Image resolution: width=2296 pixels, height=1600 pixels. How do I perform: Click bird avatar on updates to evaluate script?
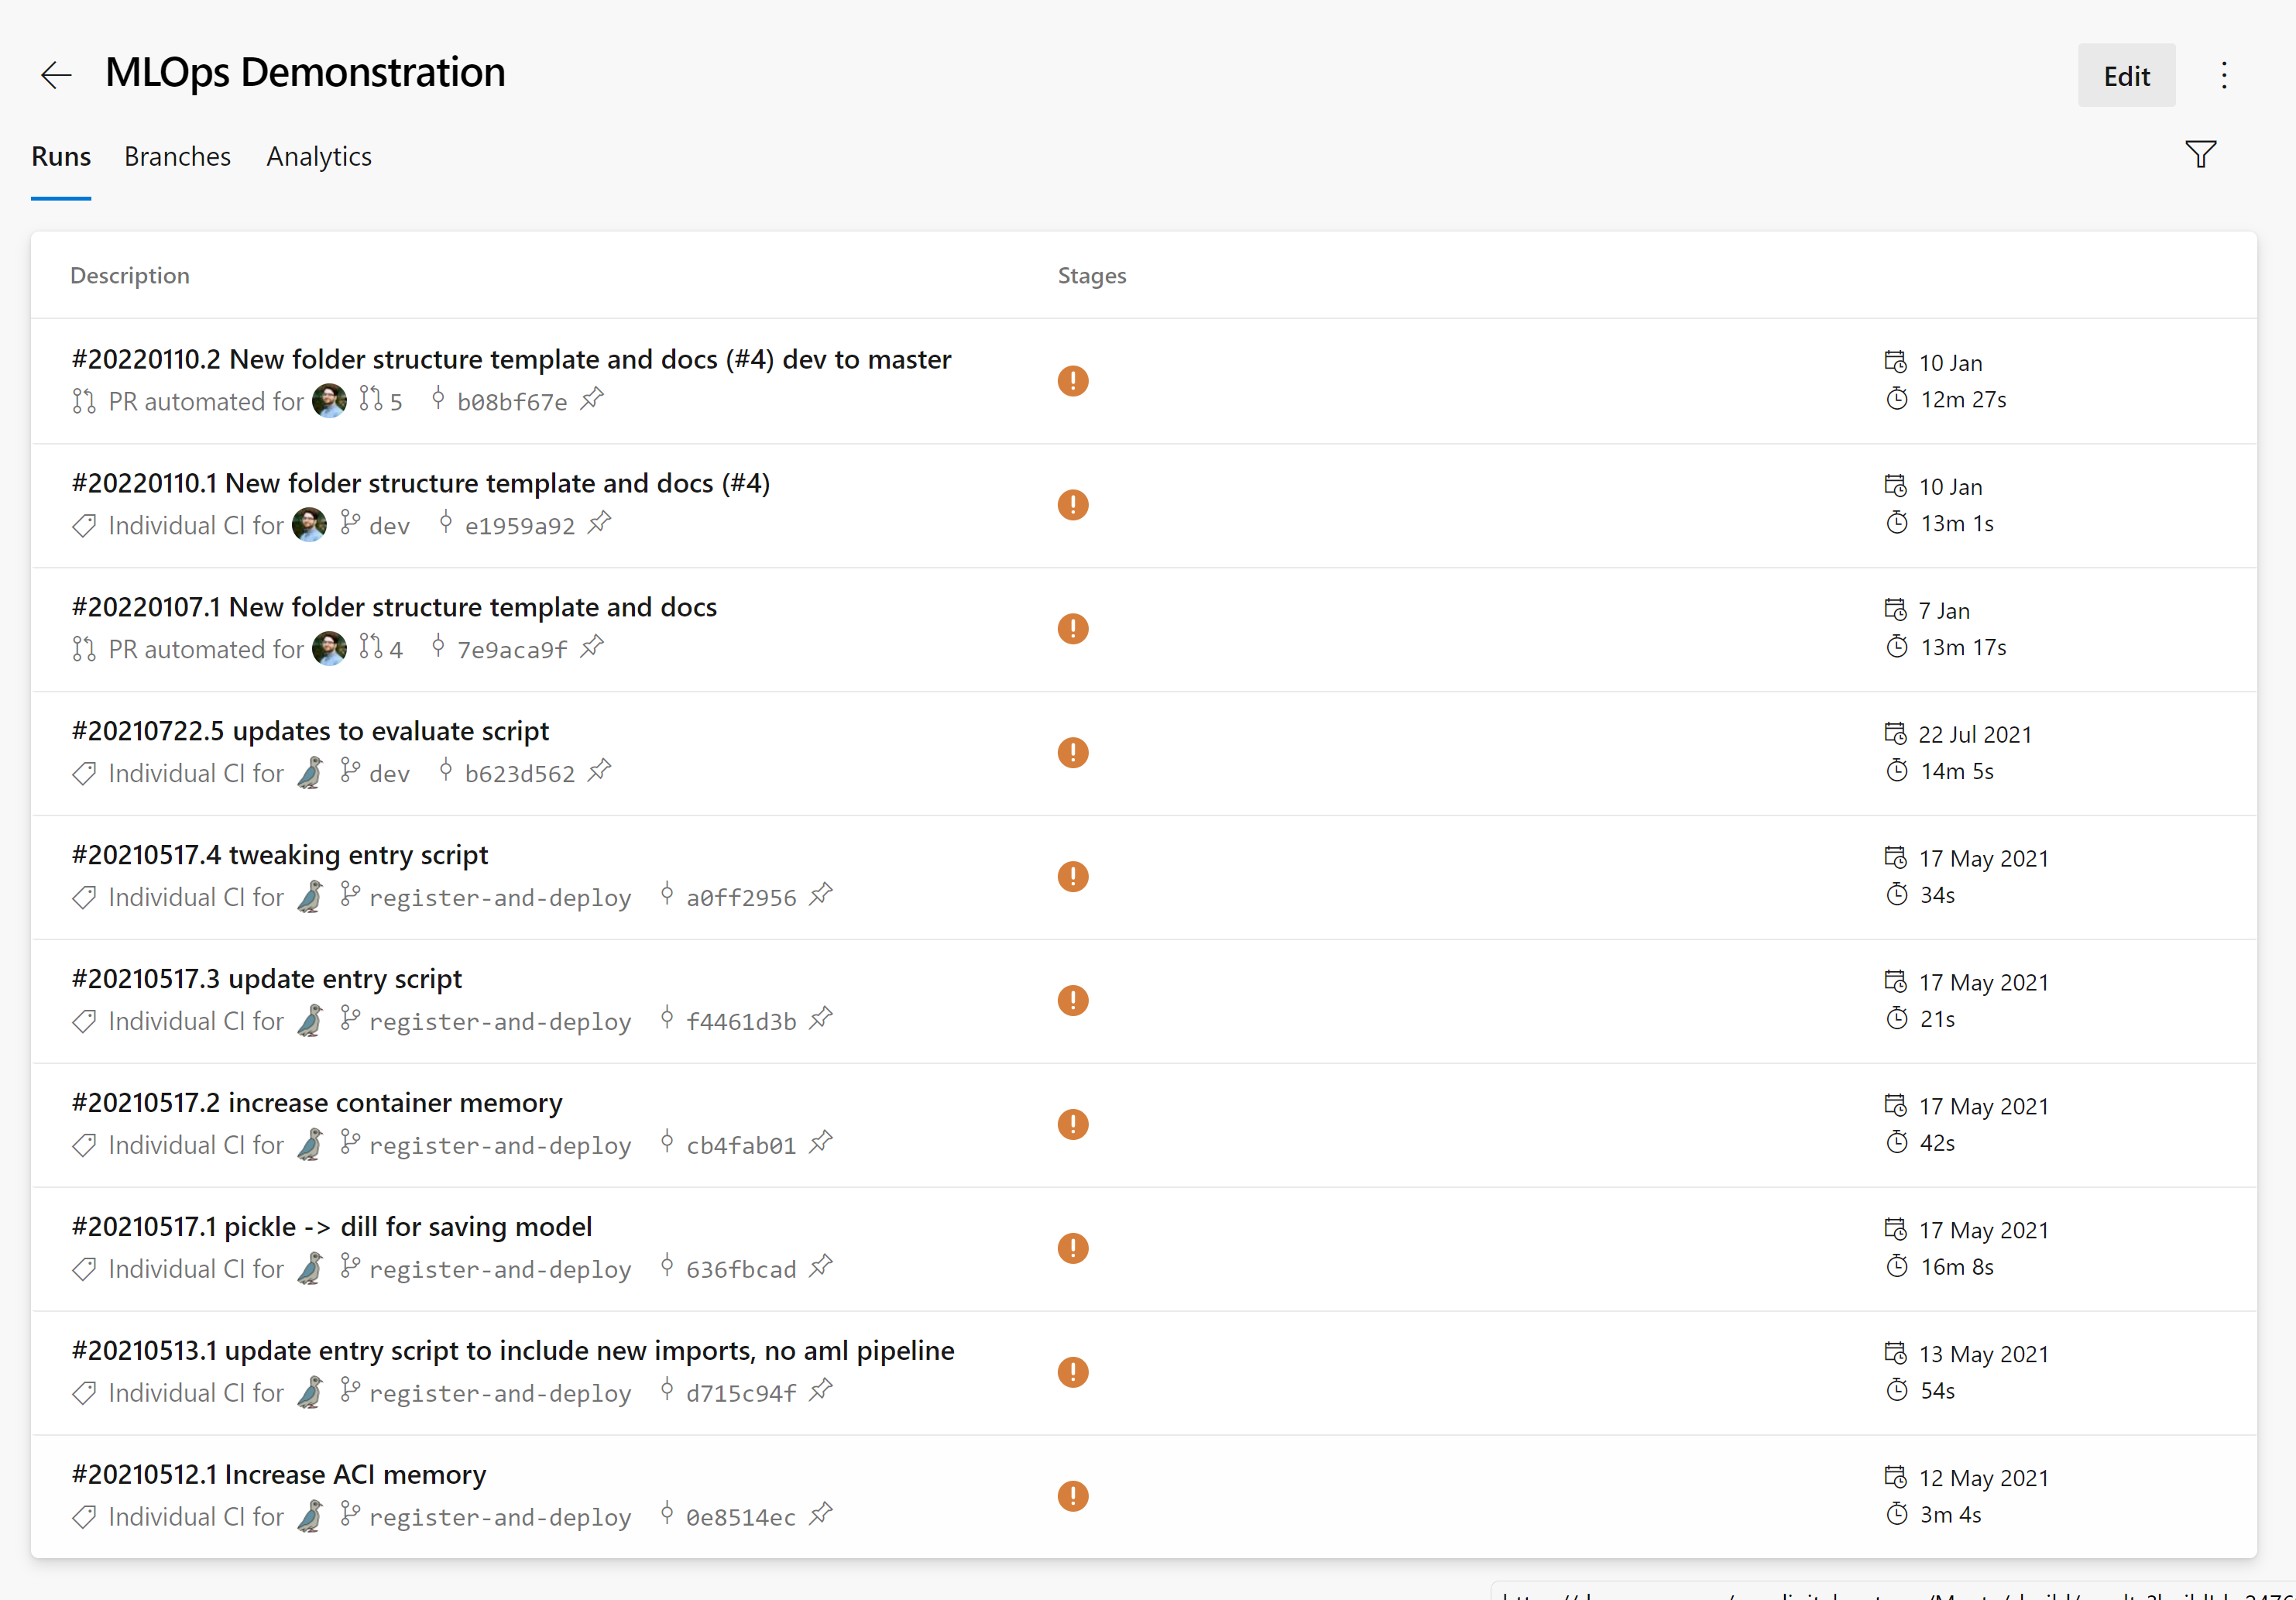310,773
